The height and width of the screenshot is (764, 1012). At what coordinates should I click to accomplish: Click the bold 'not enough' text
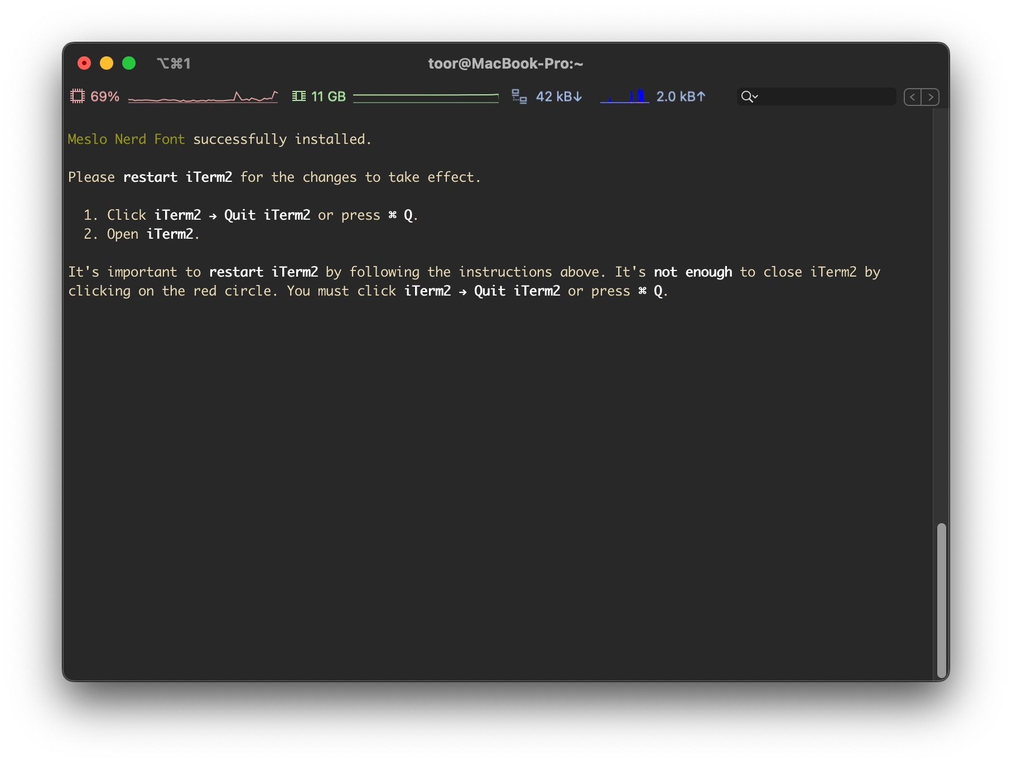coord(693,272)
